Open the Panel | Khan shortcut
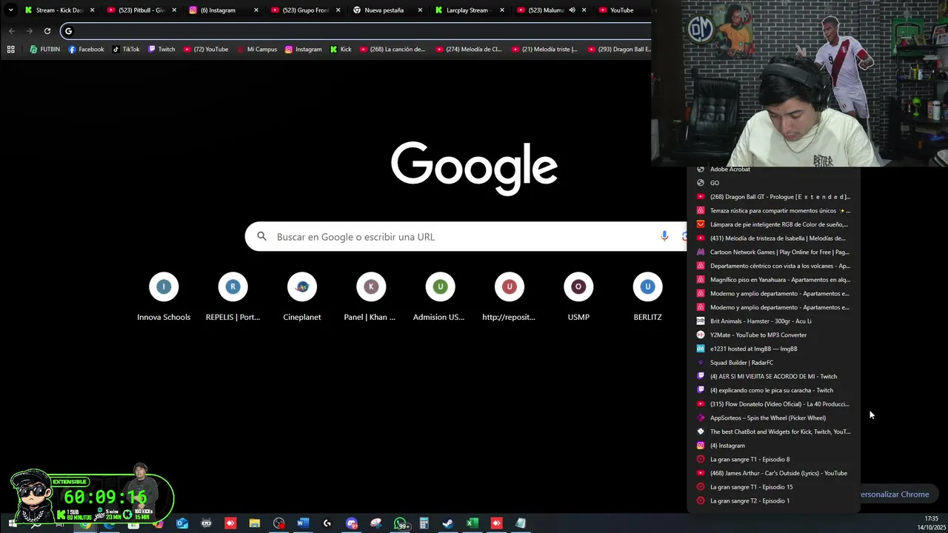 (x=371, y=298)
